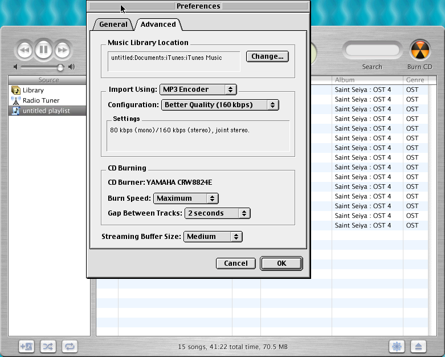445x357 pixels.
Task: Click the rewind button in iTunes
Action: (25, 50)
